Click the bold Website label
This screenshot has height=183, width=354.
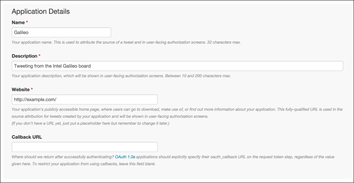(21, 89)
